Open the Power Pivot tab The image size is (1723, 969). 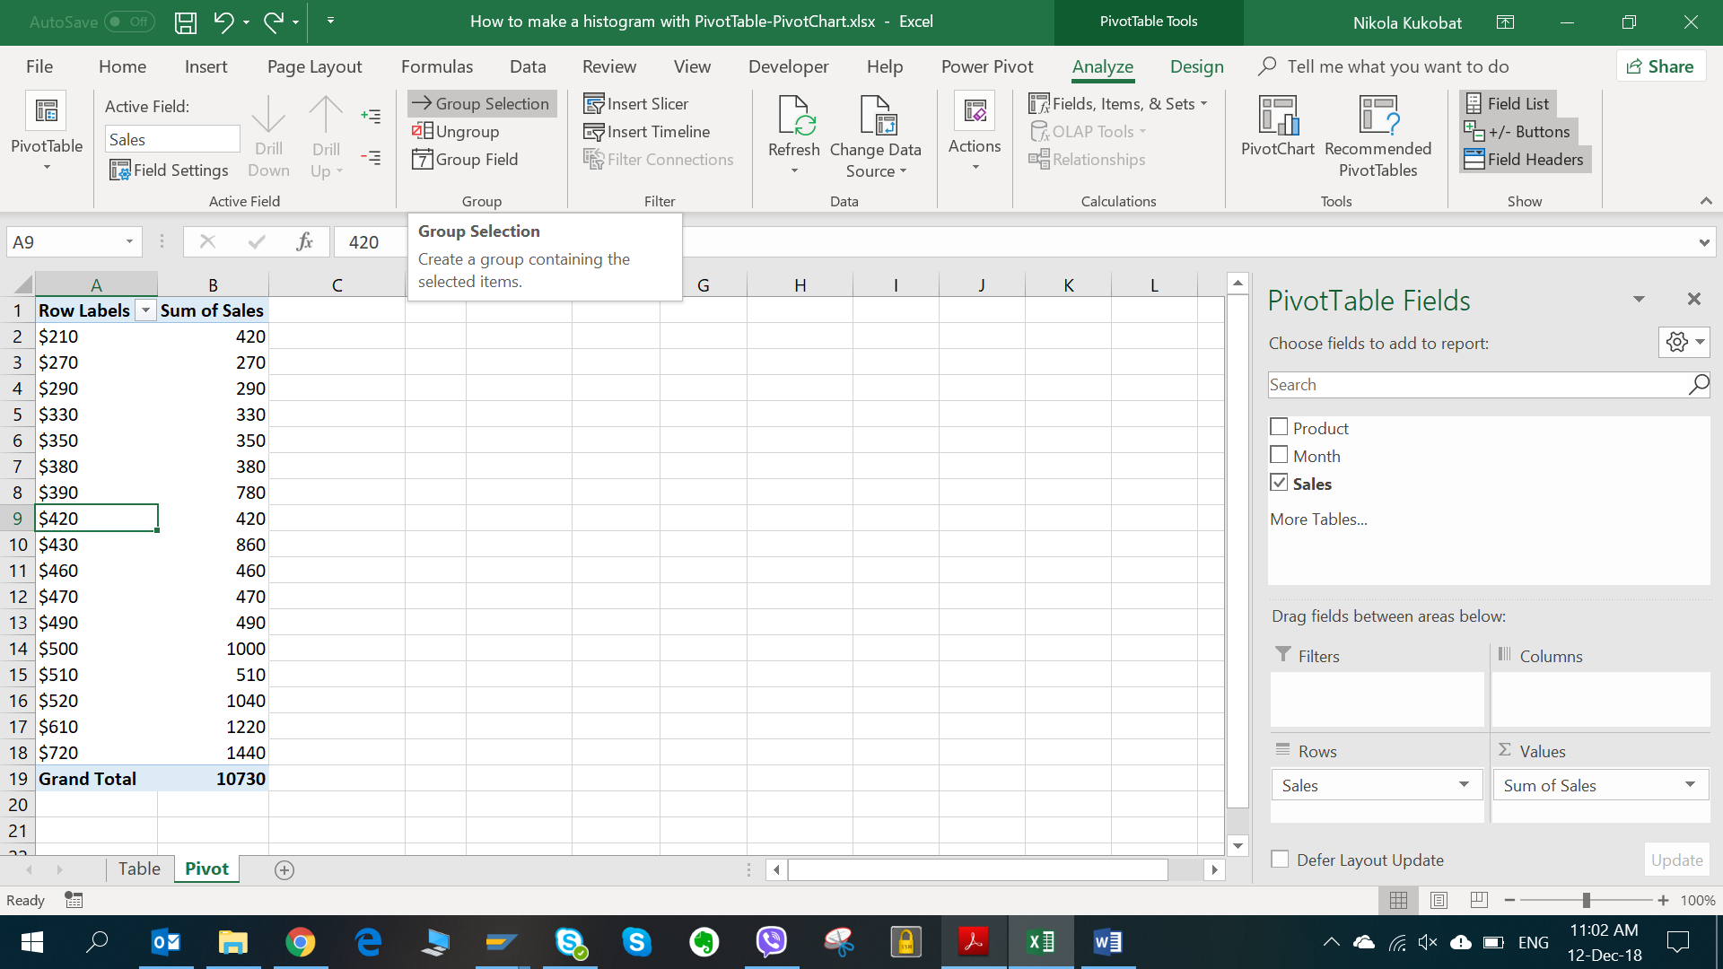click(x=987, y=66)
